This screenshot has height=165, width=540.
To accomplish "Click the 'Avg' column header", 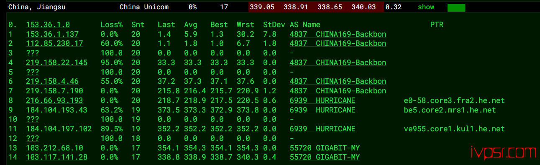I will pos(191,25).
